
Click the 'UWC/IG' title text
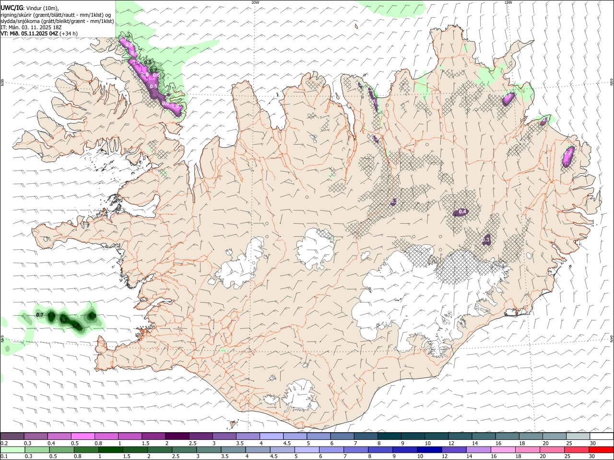(x=12, y=8)
